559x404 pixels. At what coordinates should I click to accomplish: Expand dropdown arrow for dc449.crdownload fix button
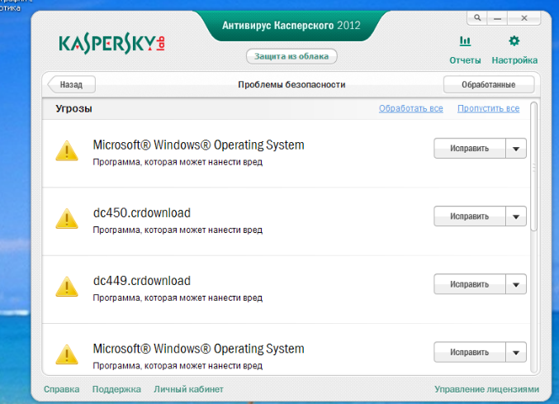click(x=516, y=284)
